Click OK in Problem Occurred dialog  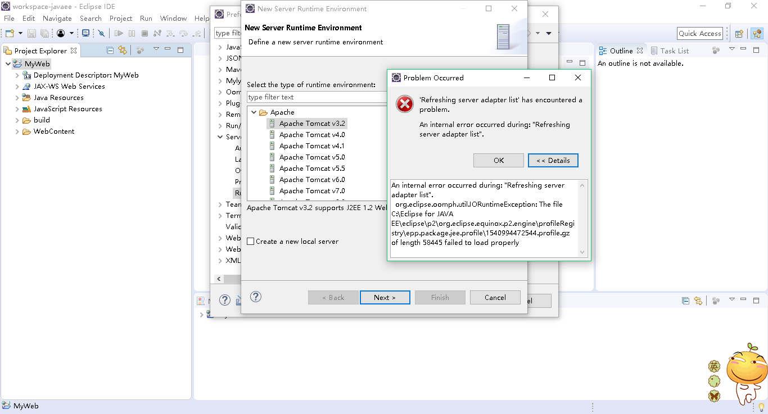coord(499,160)
